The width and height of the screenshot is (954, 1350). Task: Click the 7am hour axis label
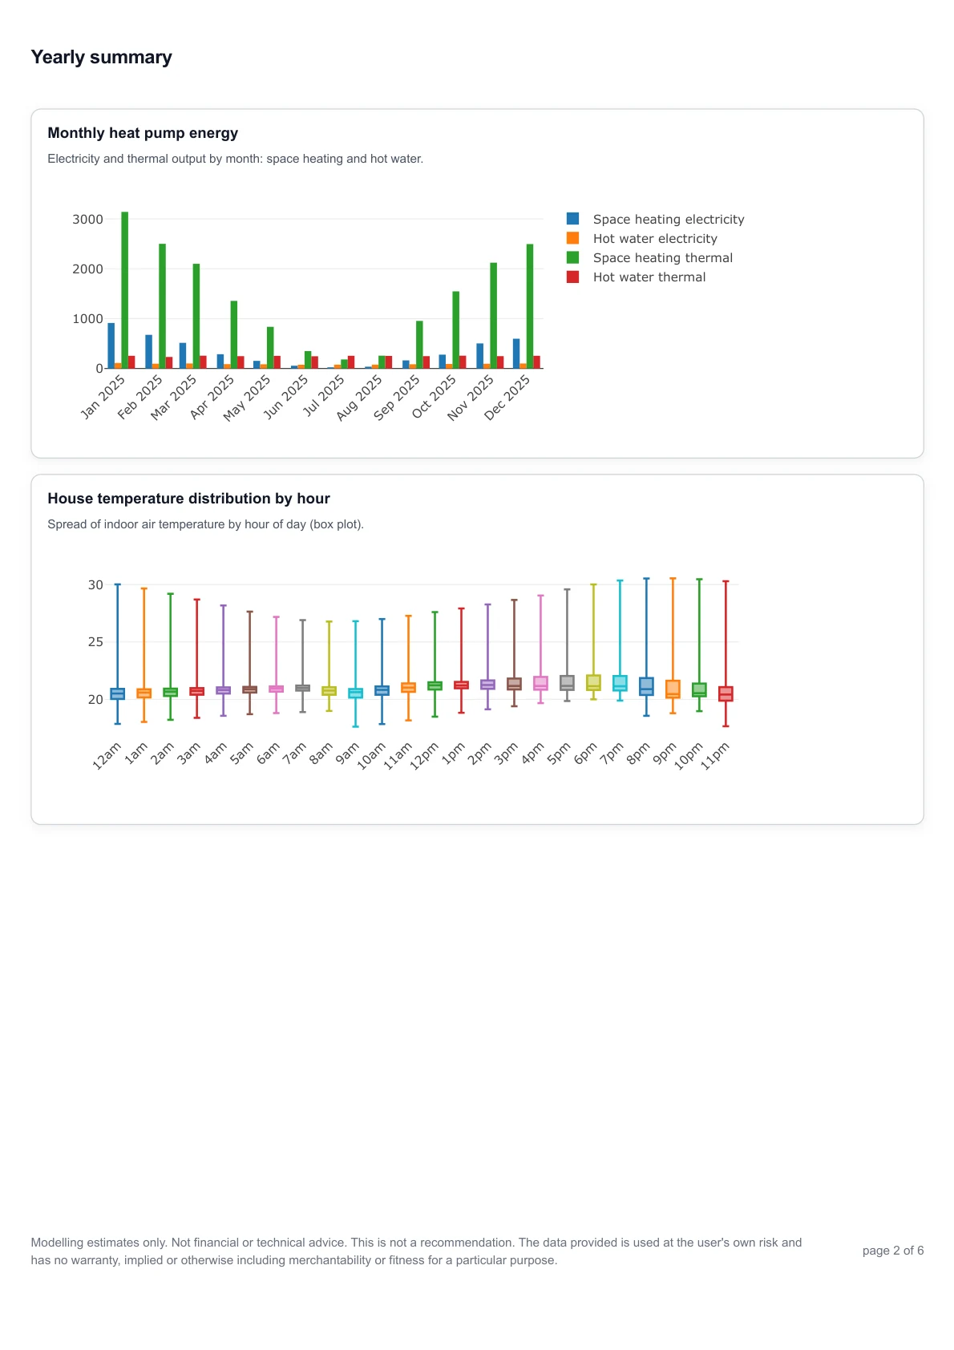(x=295, y=754)
